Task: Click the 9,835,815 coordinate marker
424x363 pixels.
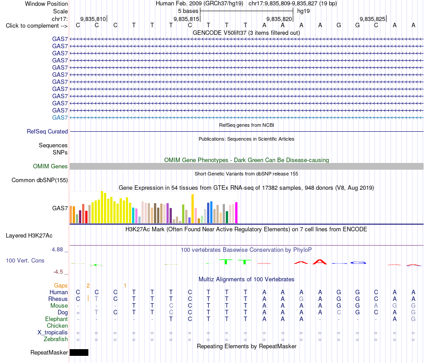Action: click(x=186, y=19)
